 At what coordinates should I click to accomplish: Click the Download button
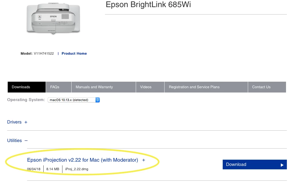[x=255, y=165]
